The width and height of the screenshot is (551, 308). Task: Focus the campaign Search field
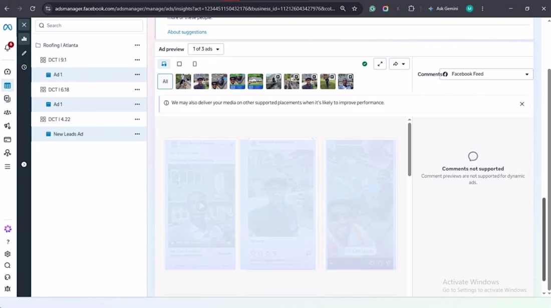89,25
